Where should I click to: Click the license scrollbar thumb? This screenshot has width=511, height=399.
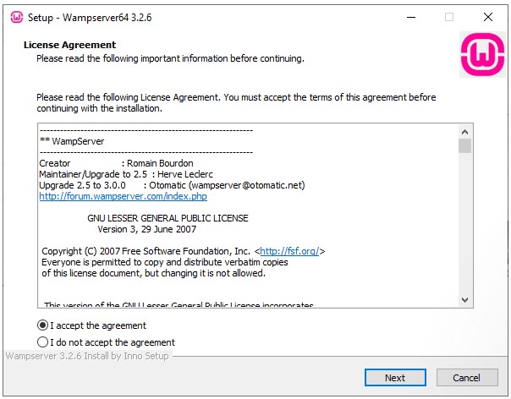pyautogui.click(x=464, y=146)
